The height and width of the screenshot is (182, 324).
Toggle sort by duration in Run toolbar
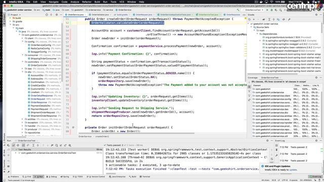[x=28, y=146]
